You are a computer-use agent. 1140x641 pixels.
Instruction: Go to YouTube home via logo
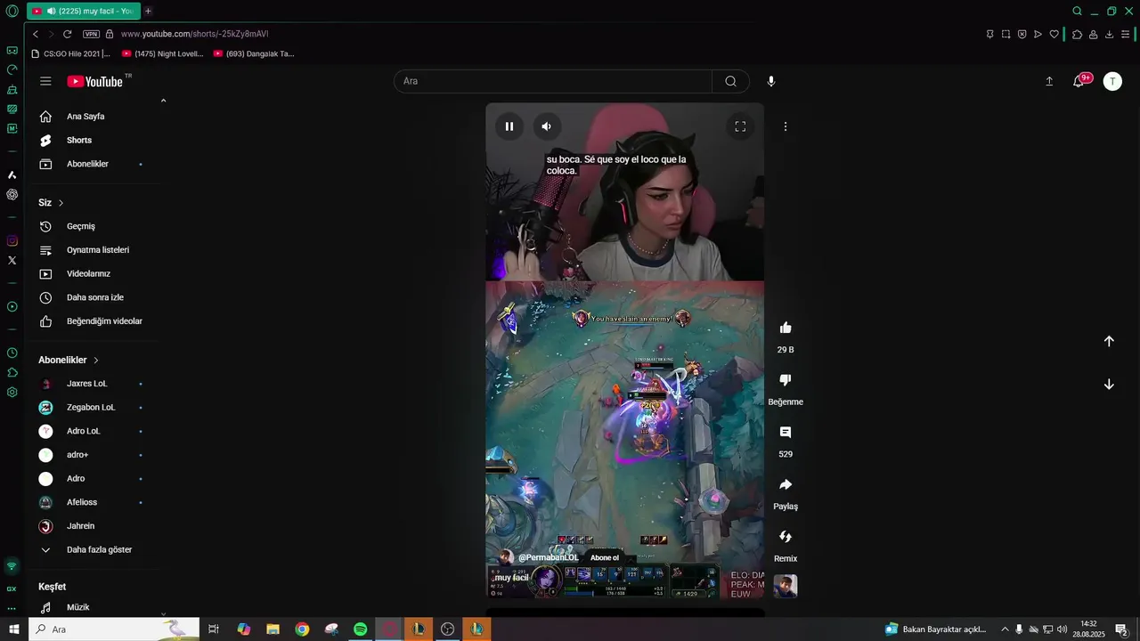94,81
